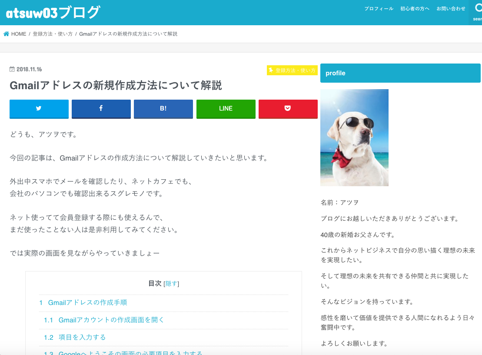
Task: Open the atsuw03ブログ site title
Action: (x=53, y=13)
